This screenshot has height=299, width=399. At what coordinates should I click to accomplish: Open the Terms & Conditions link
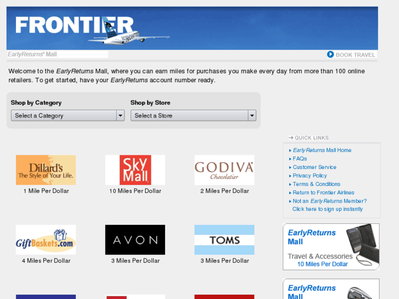tap(316, 184)
